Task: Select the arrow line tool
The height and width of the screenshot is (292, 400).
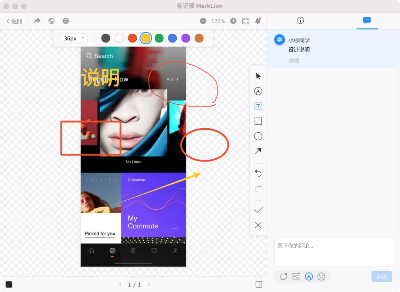Action: click(258, 151)
